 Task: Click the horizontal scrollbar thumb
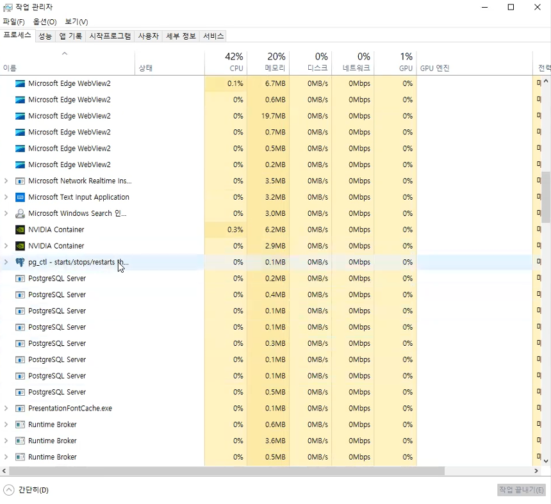[227, 471]
